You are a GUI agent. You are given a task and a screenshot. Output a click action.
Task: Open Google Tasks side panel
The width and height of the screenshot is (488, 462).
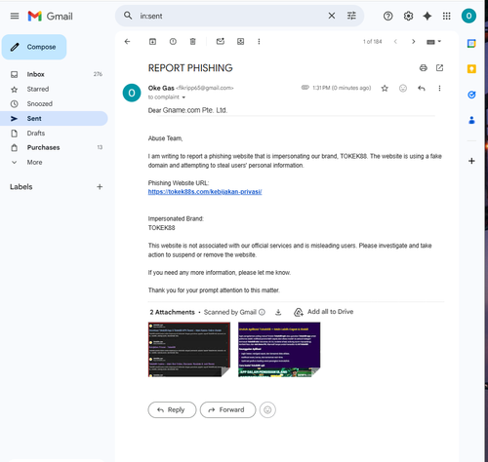tap(471, 95)
